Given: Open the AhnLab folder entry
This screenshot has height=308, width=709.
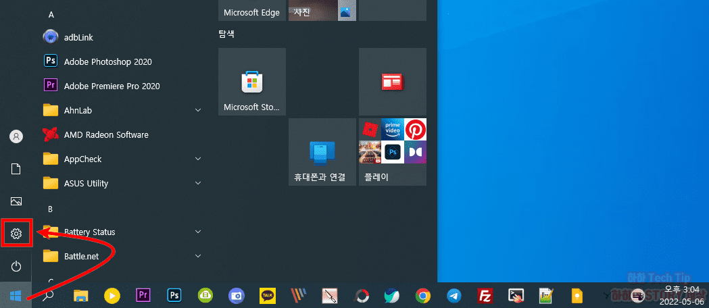Looking at the screenshot, I should click(x=124, y=110).
